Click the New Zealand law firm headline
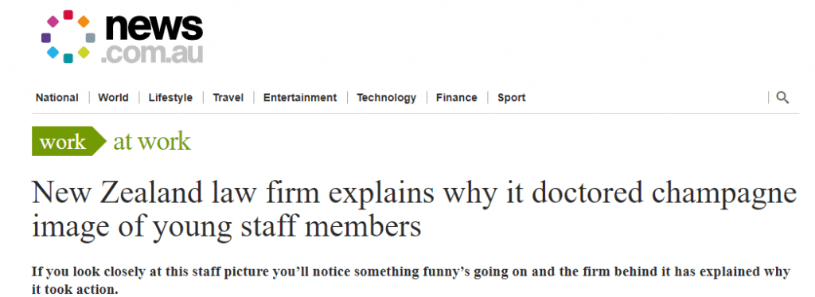This screenshot has width=815, height=297. pyautogui.click(x=414, y=210)
